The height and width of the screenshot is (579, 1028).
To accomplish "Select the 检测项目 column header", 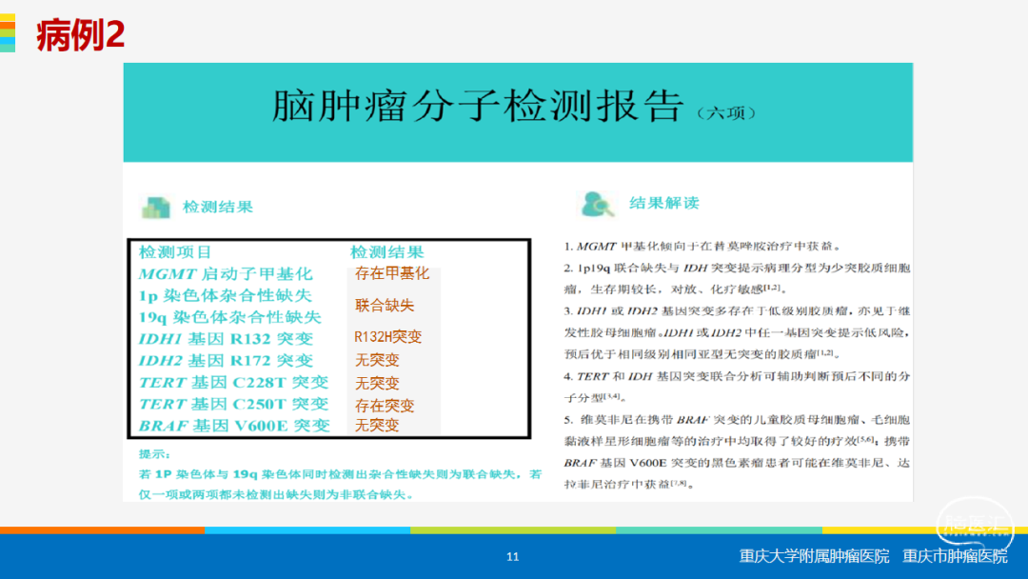I will (x=175, y=252).
